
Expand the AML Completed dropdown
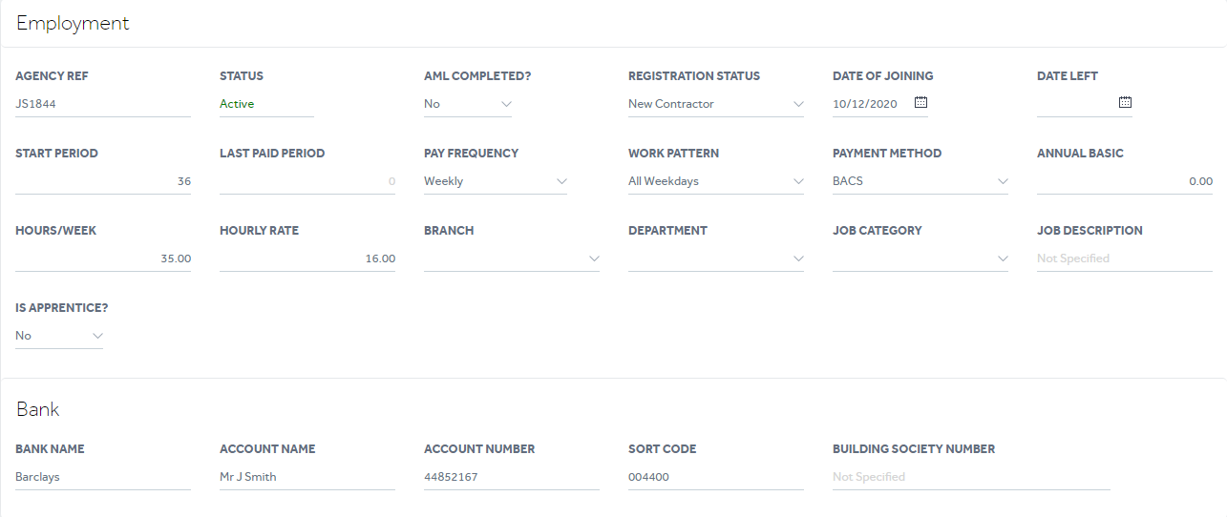pos(468,104)
